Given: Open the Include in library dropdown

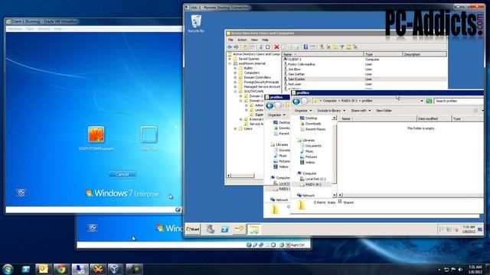Looking at the screenshot, I should click(x=332, y=111).
